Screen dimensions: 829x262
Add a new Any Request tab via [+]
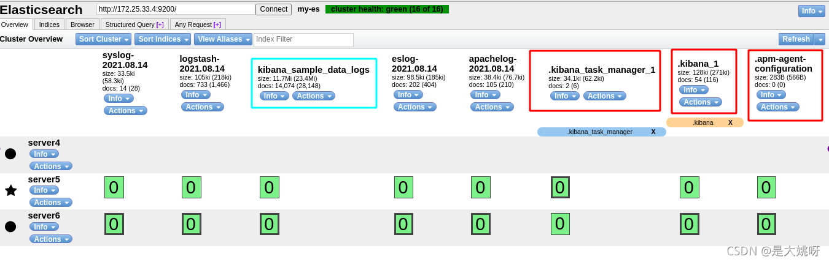pos(217,24)
